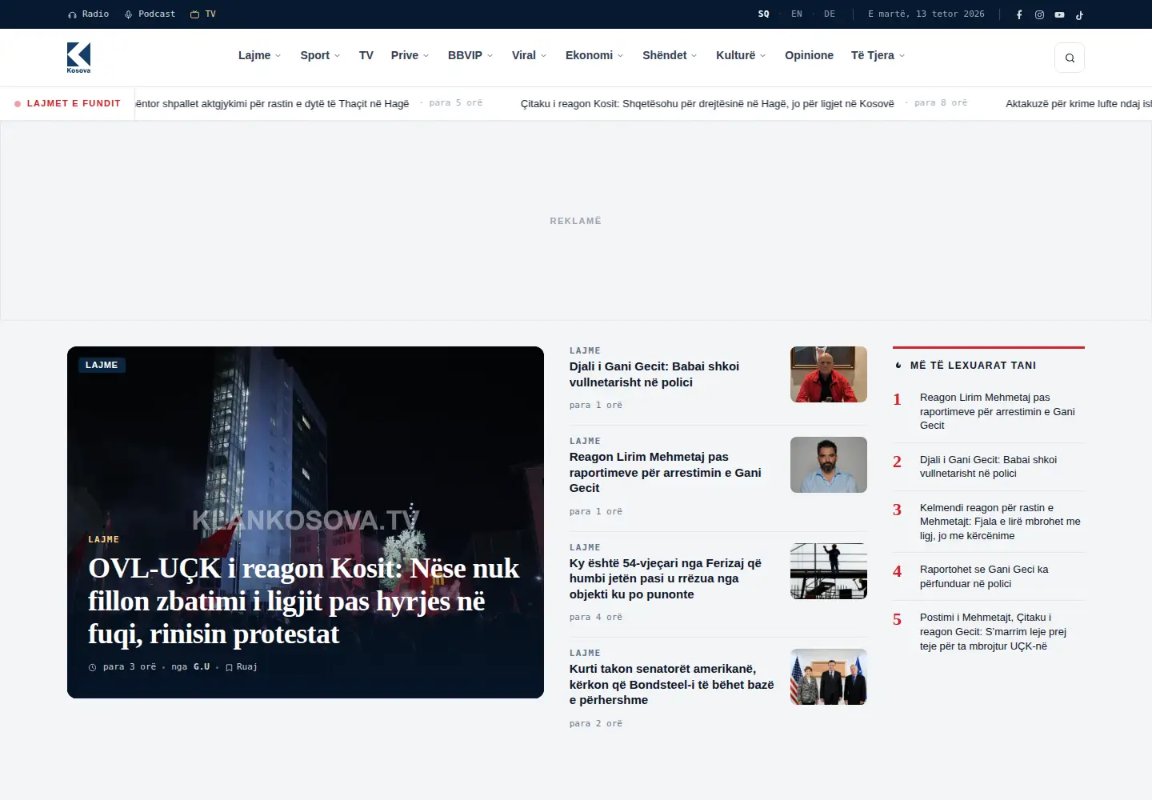Click the search magnifier button

[1070, 58]
